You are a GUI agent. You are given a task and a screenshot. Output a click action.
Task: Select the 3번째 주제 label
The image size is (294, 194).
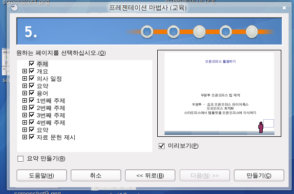coord(51,115)
